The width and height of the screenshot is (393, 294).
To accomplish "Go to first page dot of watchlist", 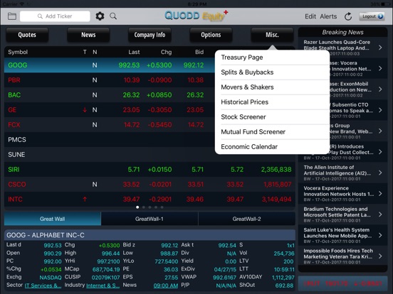I will [x=137, y=207].
